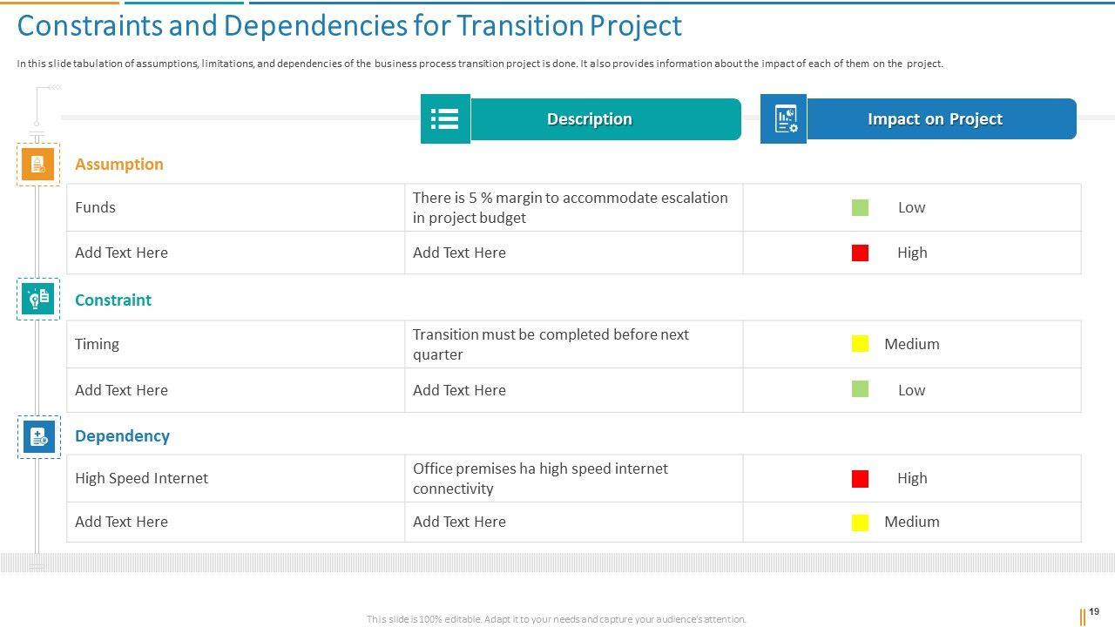The width and height of the screenshot is (1115, 627).
Task: Click the red swatch in High Speed Internet row
Action: (860, 478)
